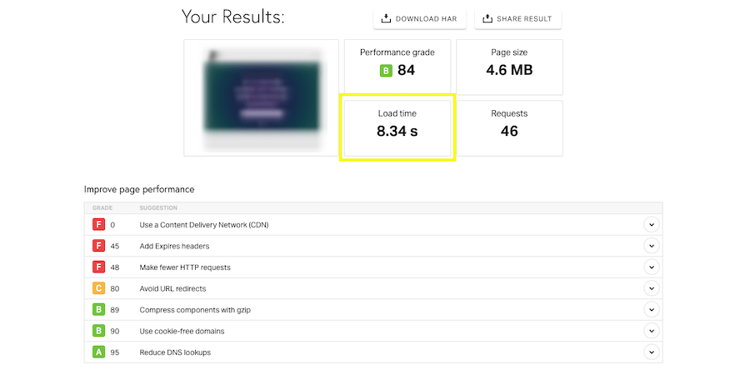Open the blurred page screenshot thumbnail
Viewport: 750px width, 380px height.
click(261, 97)
